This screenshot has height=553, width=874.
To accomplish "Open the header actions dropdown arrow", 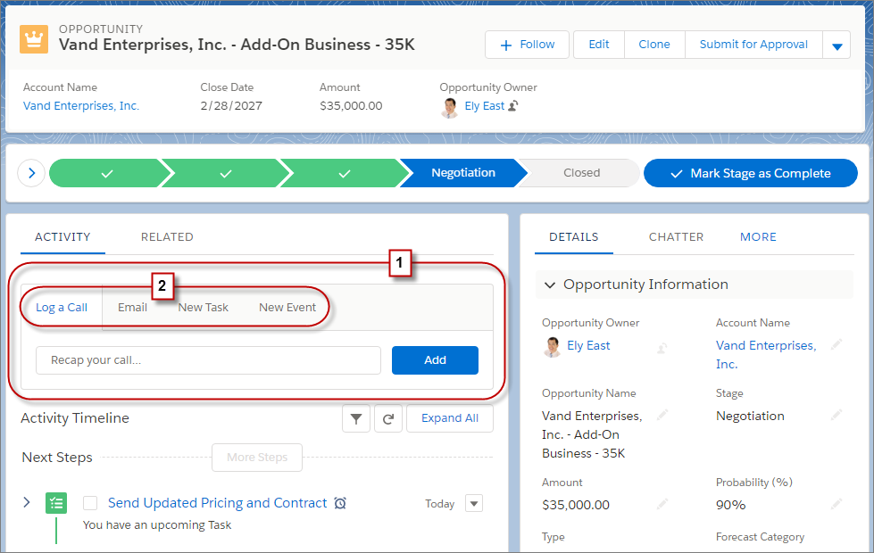I will [x=837, y=46].
